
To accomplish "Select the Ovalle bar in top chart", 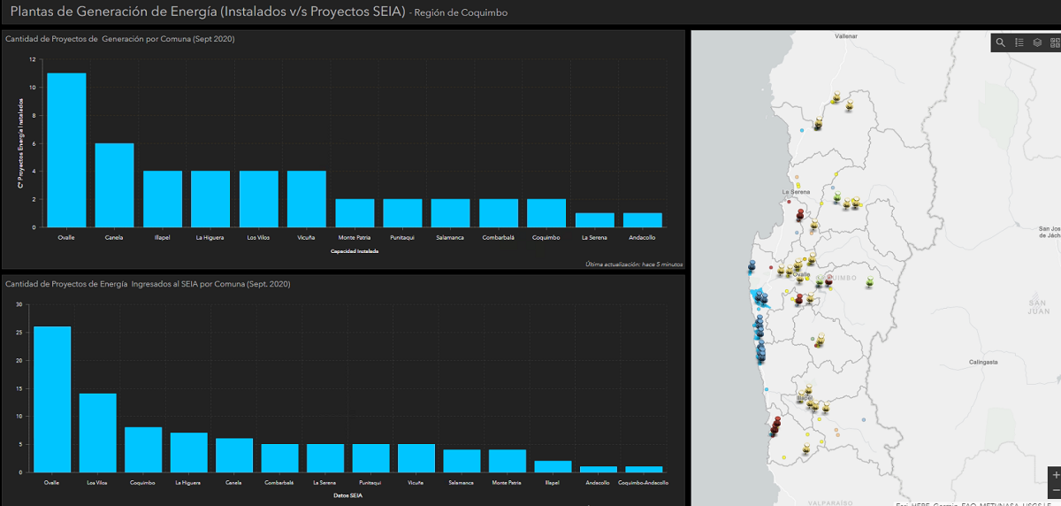I will 66,150.
